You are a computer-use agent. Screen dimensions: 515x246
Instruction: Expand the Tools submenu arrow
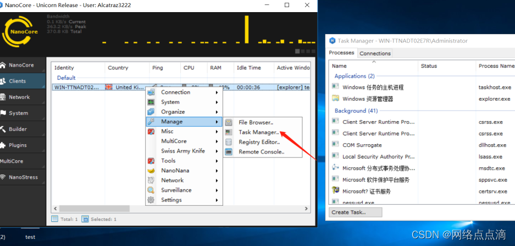(217, 161)
